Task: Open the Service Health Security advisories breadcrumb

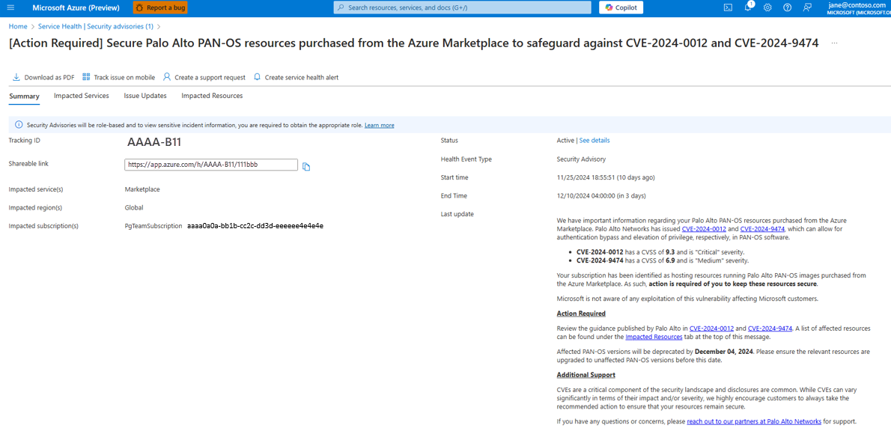Action: [96, 26]
